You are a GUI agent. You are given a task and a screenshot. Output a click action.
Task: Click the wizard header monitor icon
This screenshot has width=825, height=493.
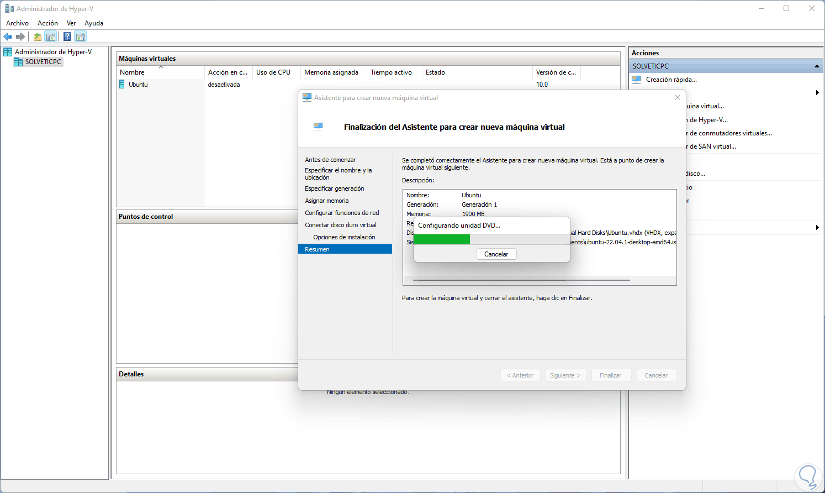pos(318,126)
